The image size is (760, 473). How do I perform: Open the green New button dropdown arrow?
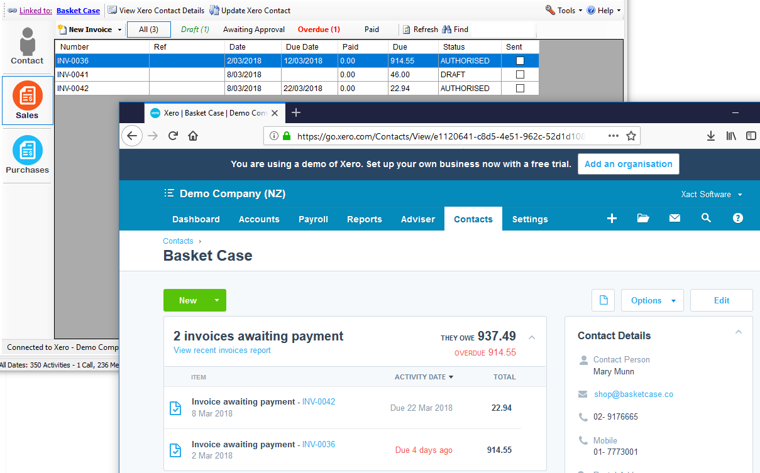pyautogui.click(x=217, y=300)
